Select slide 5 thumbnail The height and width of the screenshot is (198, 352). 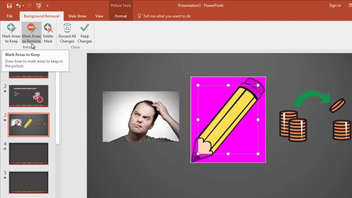tap(29, 182)
